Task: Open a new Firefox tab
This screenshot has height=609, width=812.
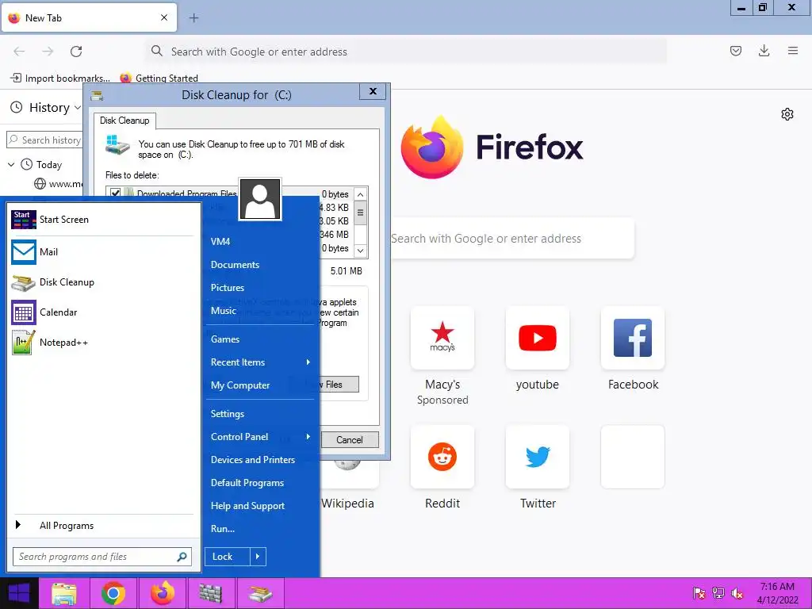Action: tap(193, 18)
